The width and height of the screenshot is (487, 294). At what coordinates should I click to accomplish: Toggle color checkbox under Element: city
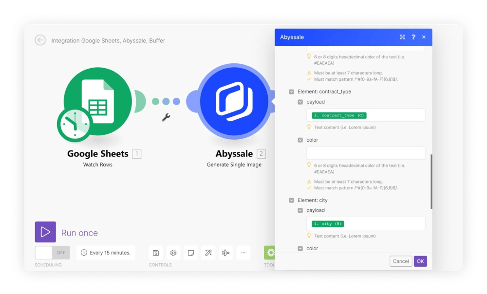(300, 248)
